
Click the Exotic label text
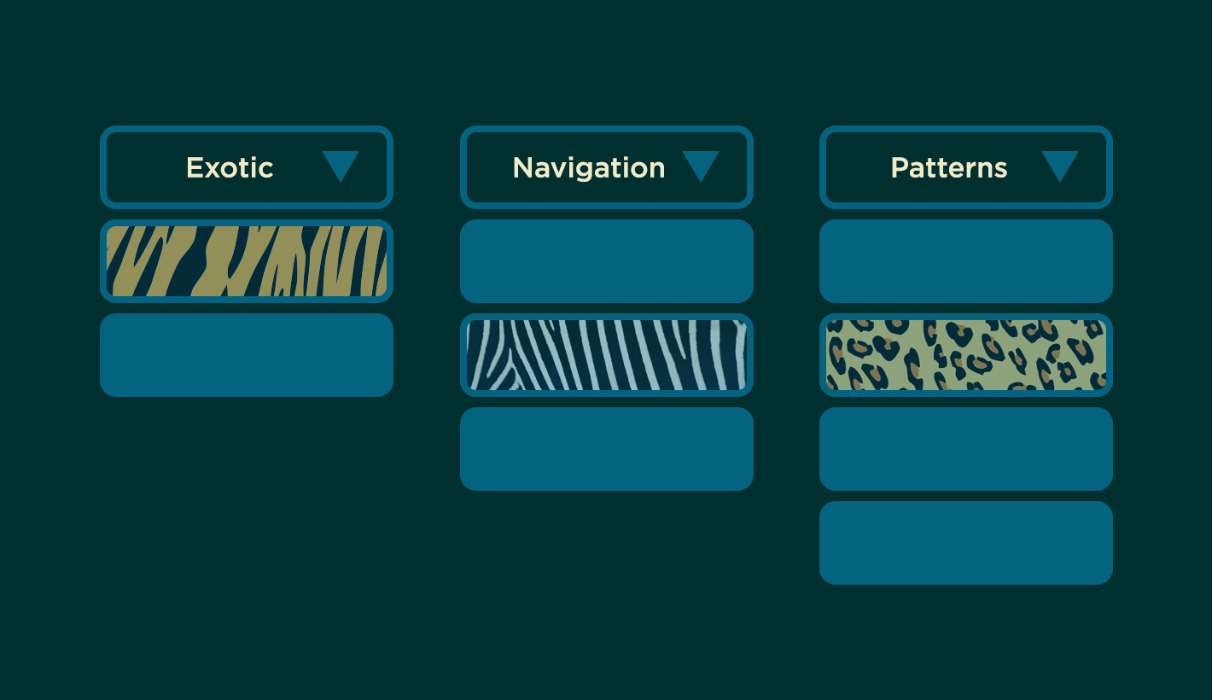(230, 167)
